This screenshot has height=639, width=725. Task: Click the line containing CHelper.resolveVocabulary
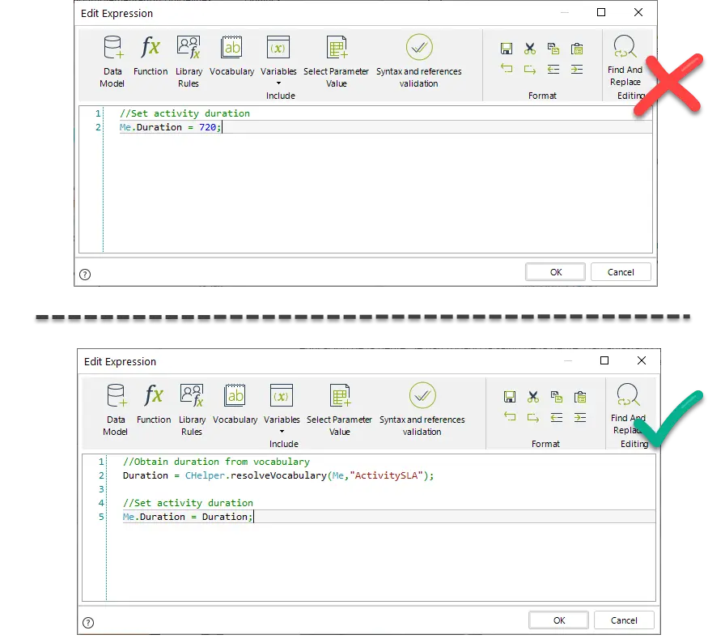click(278, 475)
